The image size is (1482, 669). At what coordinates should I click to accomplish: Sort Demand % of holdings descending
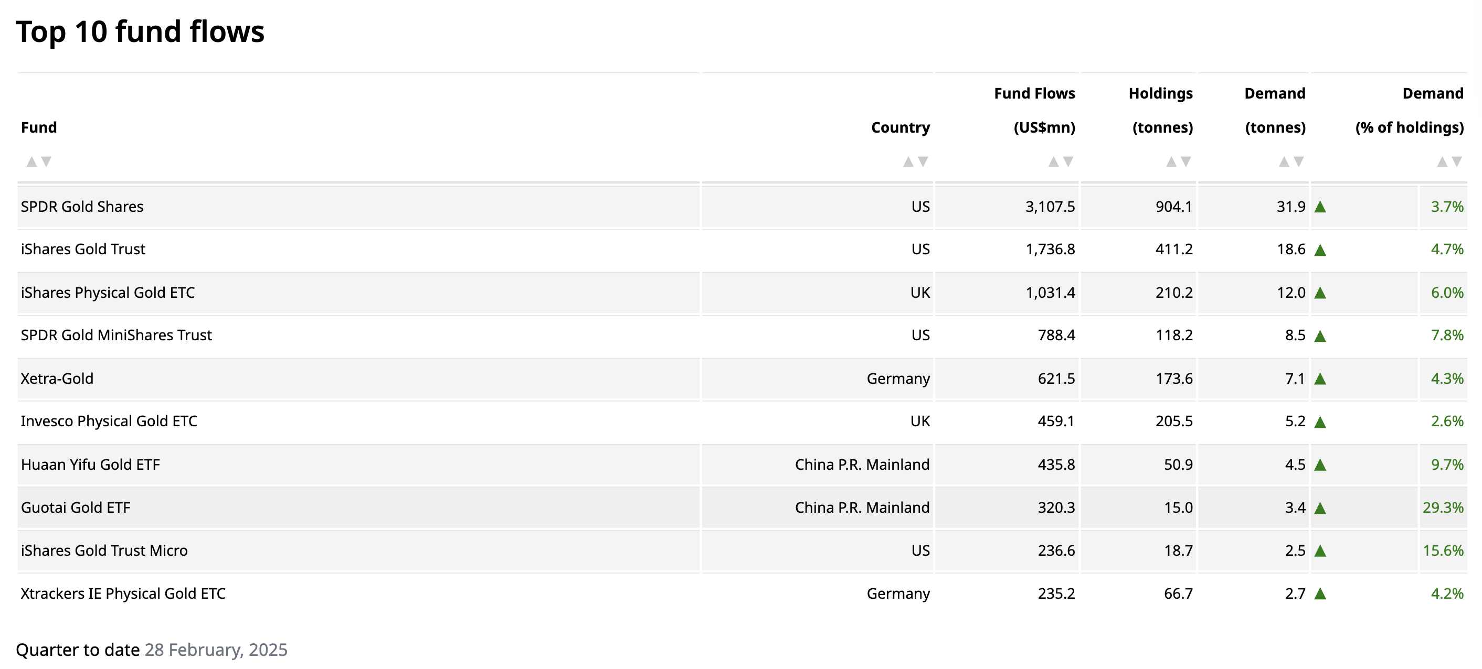(x=1457, y=161)
